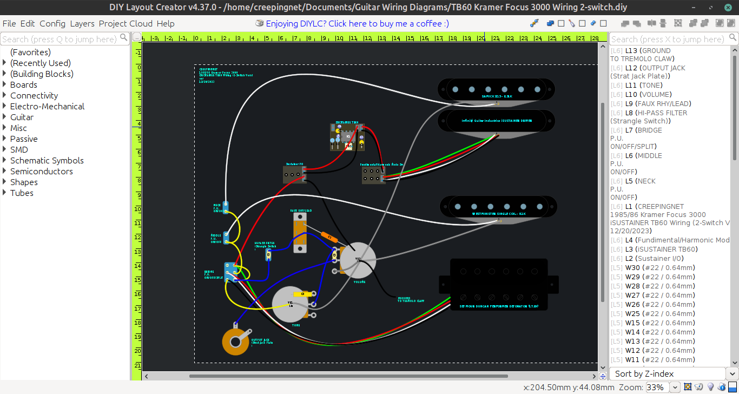Click the blue-orange connector icon in toolbar
This screenshot has height=394, width=739.
(x=534, y=23)
